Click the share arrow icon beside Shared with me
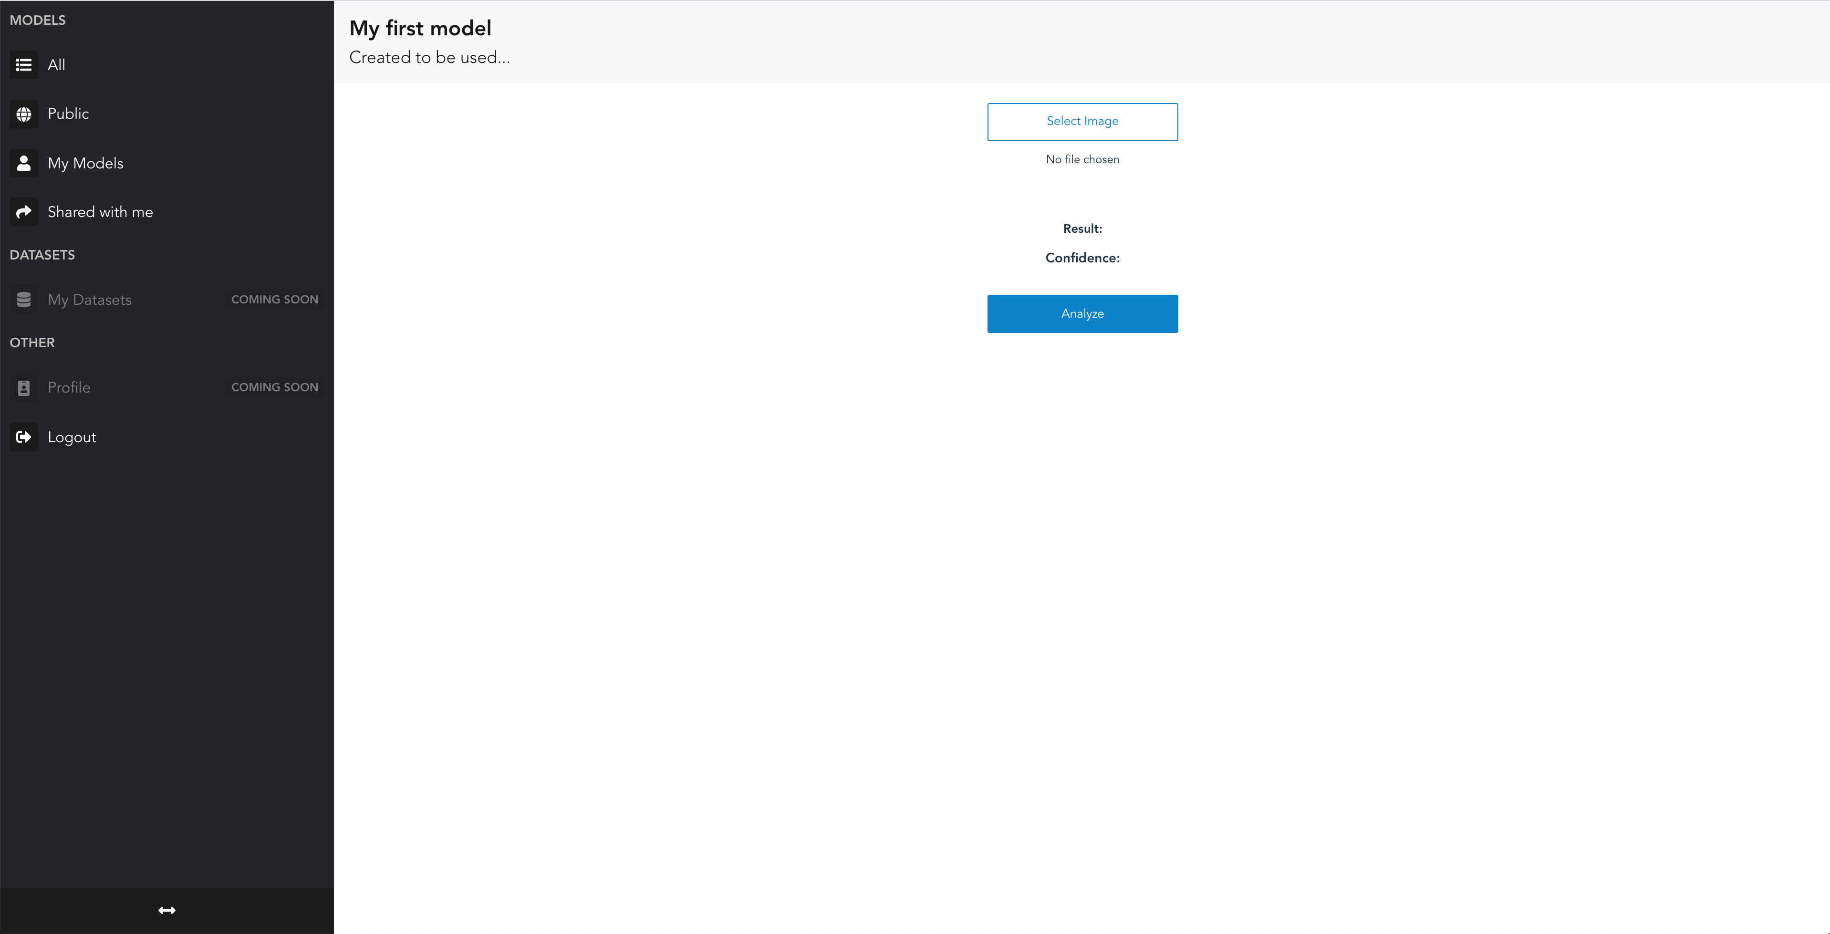The height and width of the screenshot is (934, 1830). 23,212
